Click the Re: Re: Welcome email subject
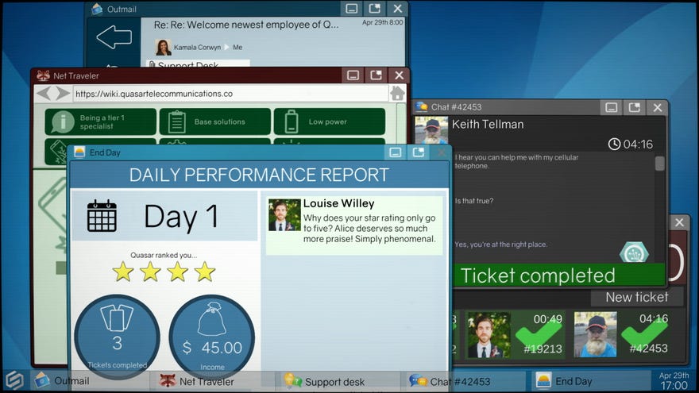Image resolution: width=699 pixels, height=393 pixels. [x=246, y=25]
